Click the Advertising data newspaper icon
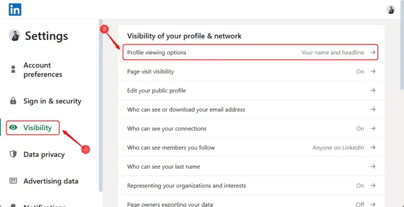 point(14,181)
